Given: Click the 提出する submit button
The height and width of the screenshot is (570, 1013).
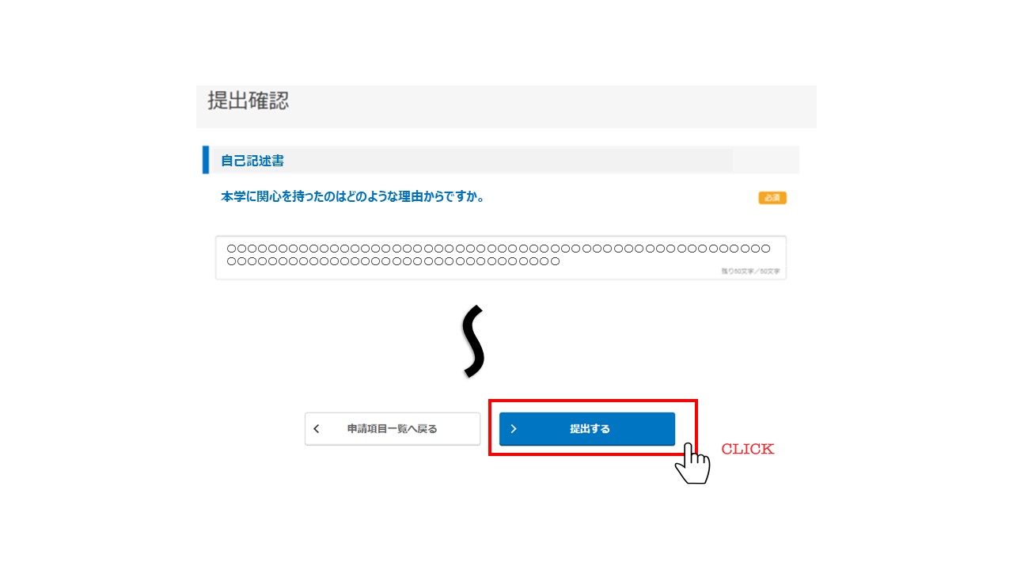Looking at the screenshot, I should coord(586,428).
